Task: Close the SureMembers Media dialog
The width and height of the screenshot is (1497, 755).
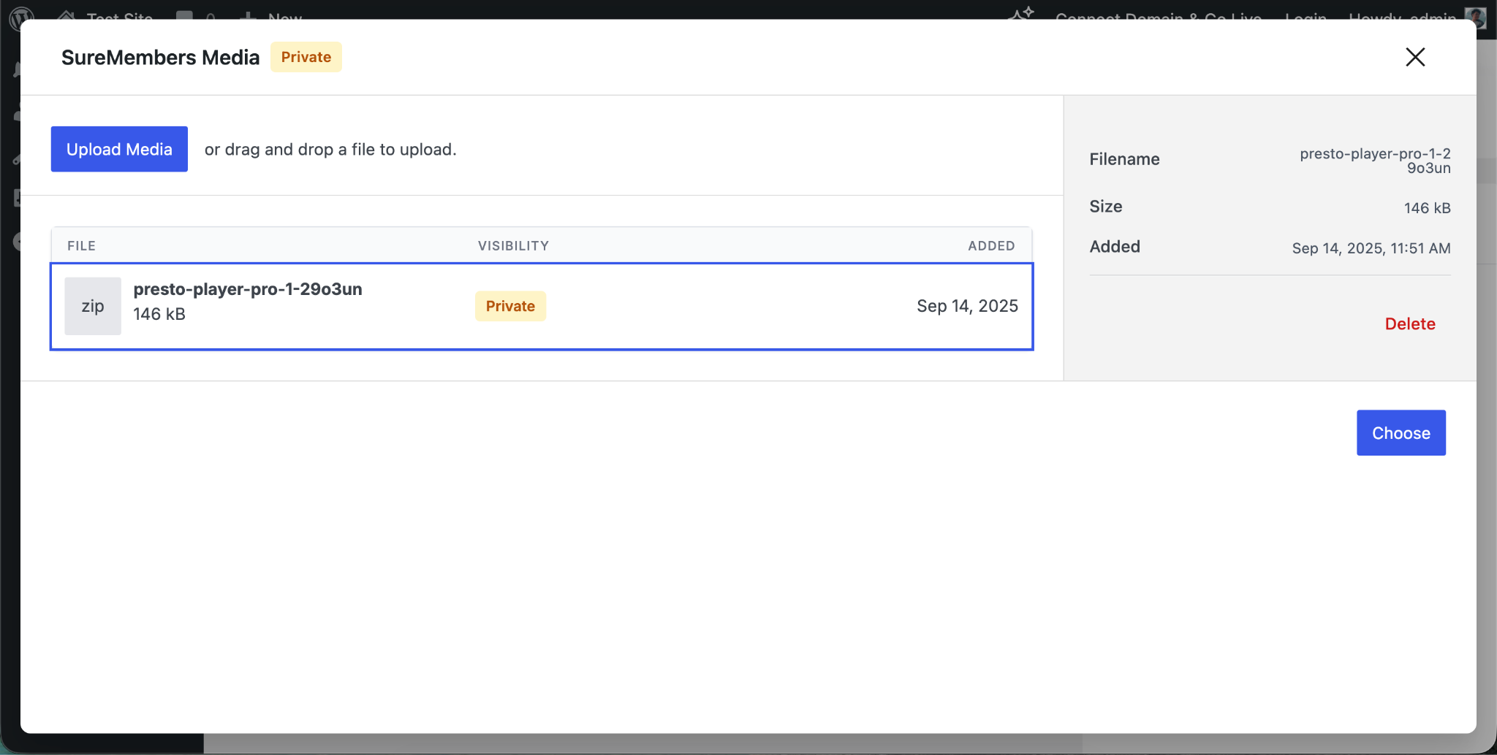Action: pyautogui.click(x=1415, y=57)
